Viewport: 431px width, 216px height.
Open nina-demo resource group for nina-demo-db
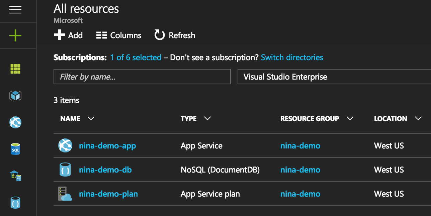[x=300, y=170]
